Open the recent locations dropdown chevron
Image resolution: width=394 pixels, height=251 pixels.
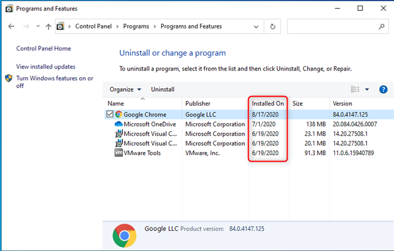pyautogui.click(x=38, y=26)
